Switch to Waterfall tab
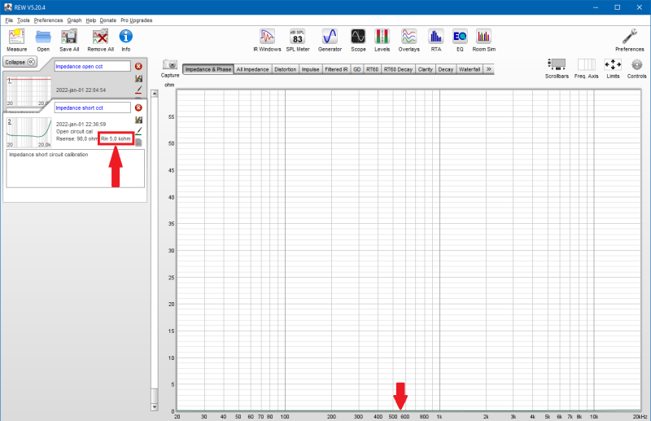The height and width of the screenshot is (421, 651). click(x=470, y=69)
